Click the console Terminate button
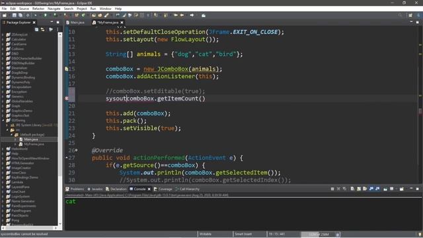 tap(332, 189)
